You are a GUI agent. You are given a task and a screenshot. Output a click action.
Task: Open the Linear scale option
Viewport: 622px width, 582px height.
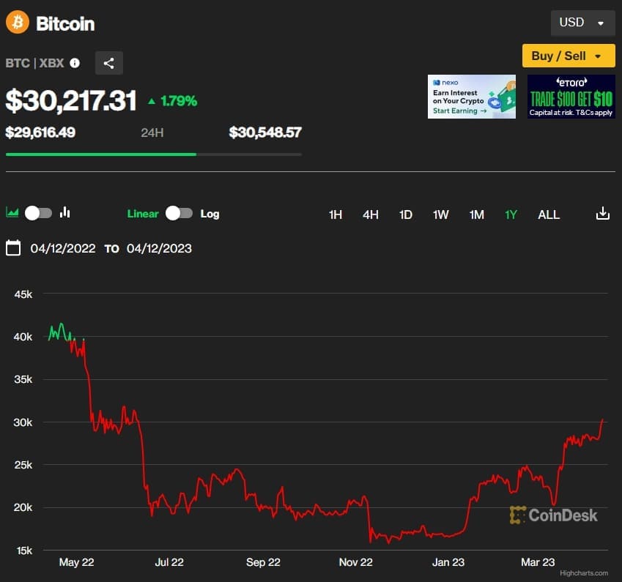pyautogui.click(x=143, y=214)
